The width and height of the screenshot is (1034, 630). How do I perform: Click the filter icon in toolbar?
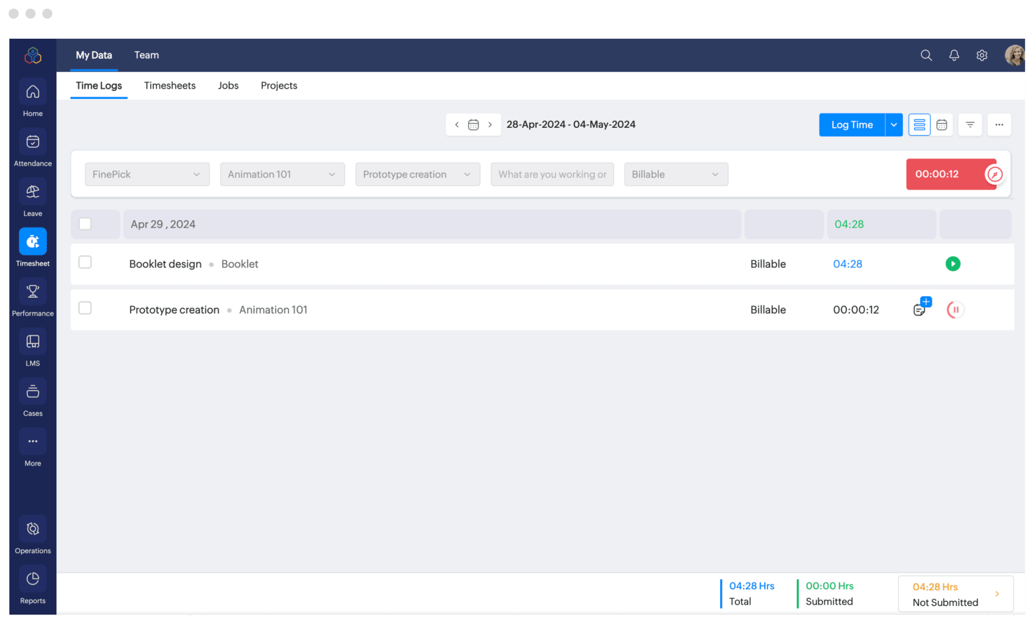point(970,124)
